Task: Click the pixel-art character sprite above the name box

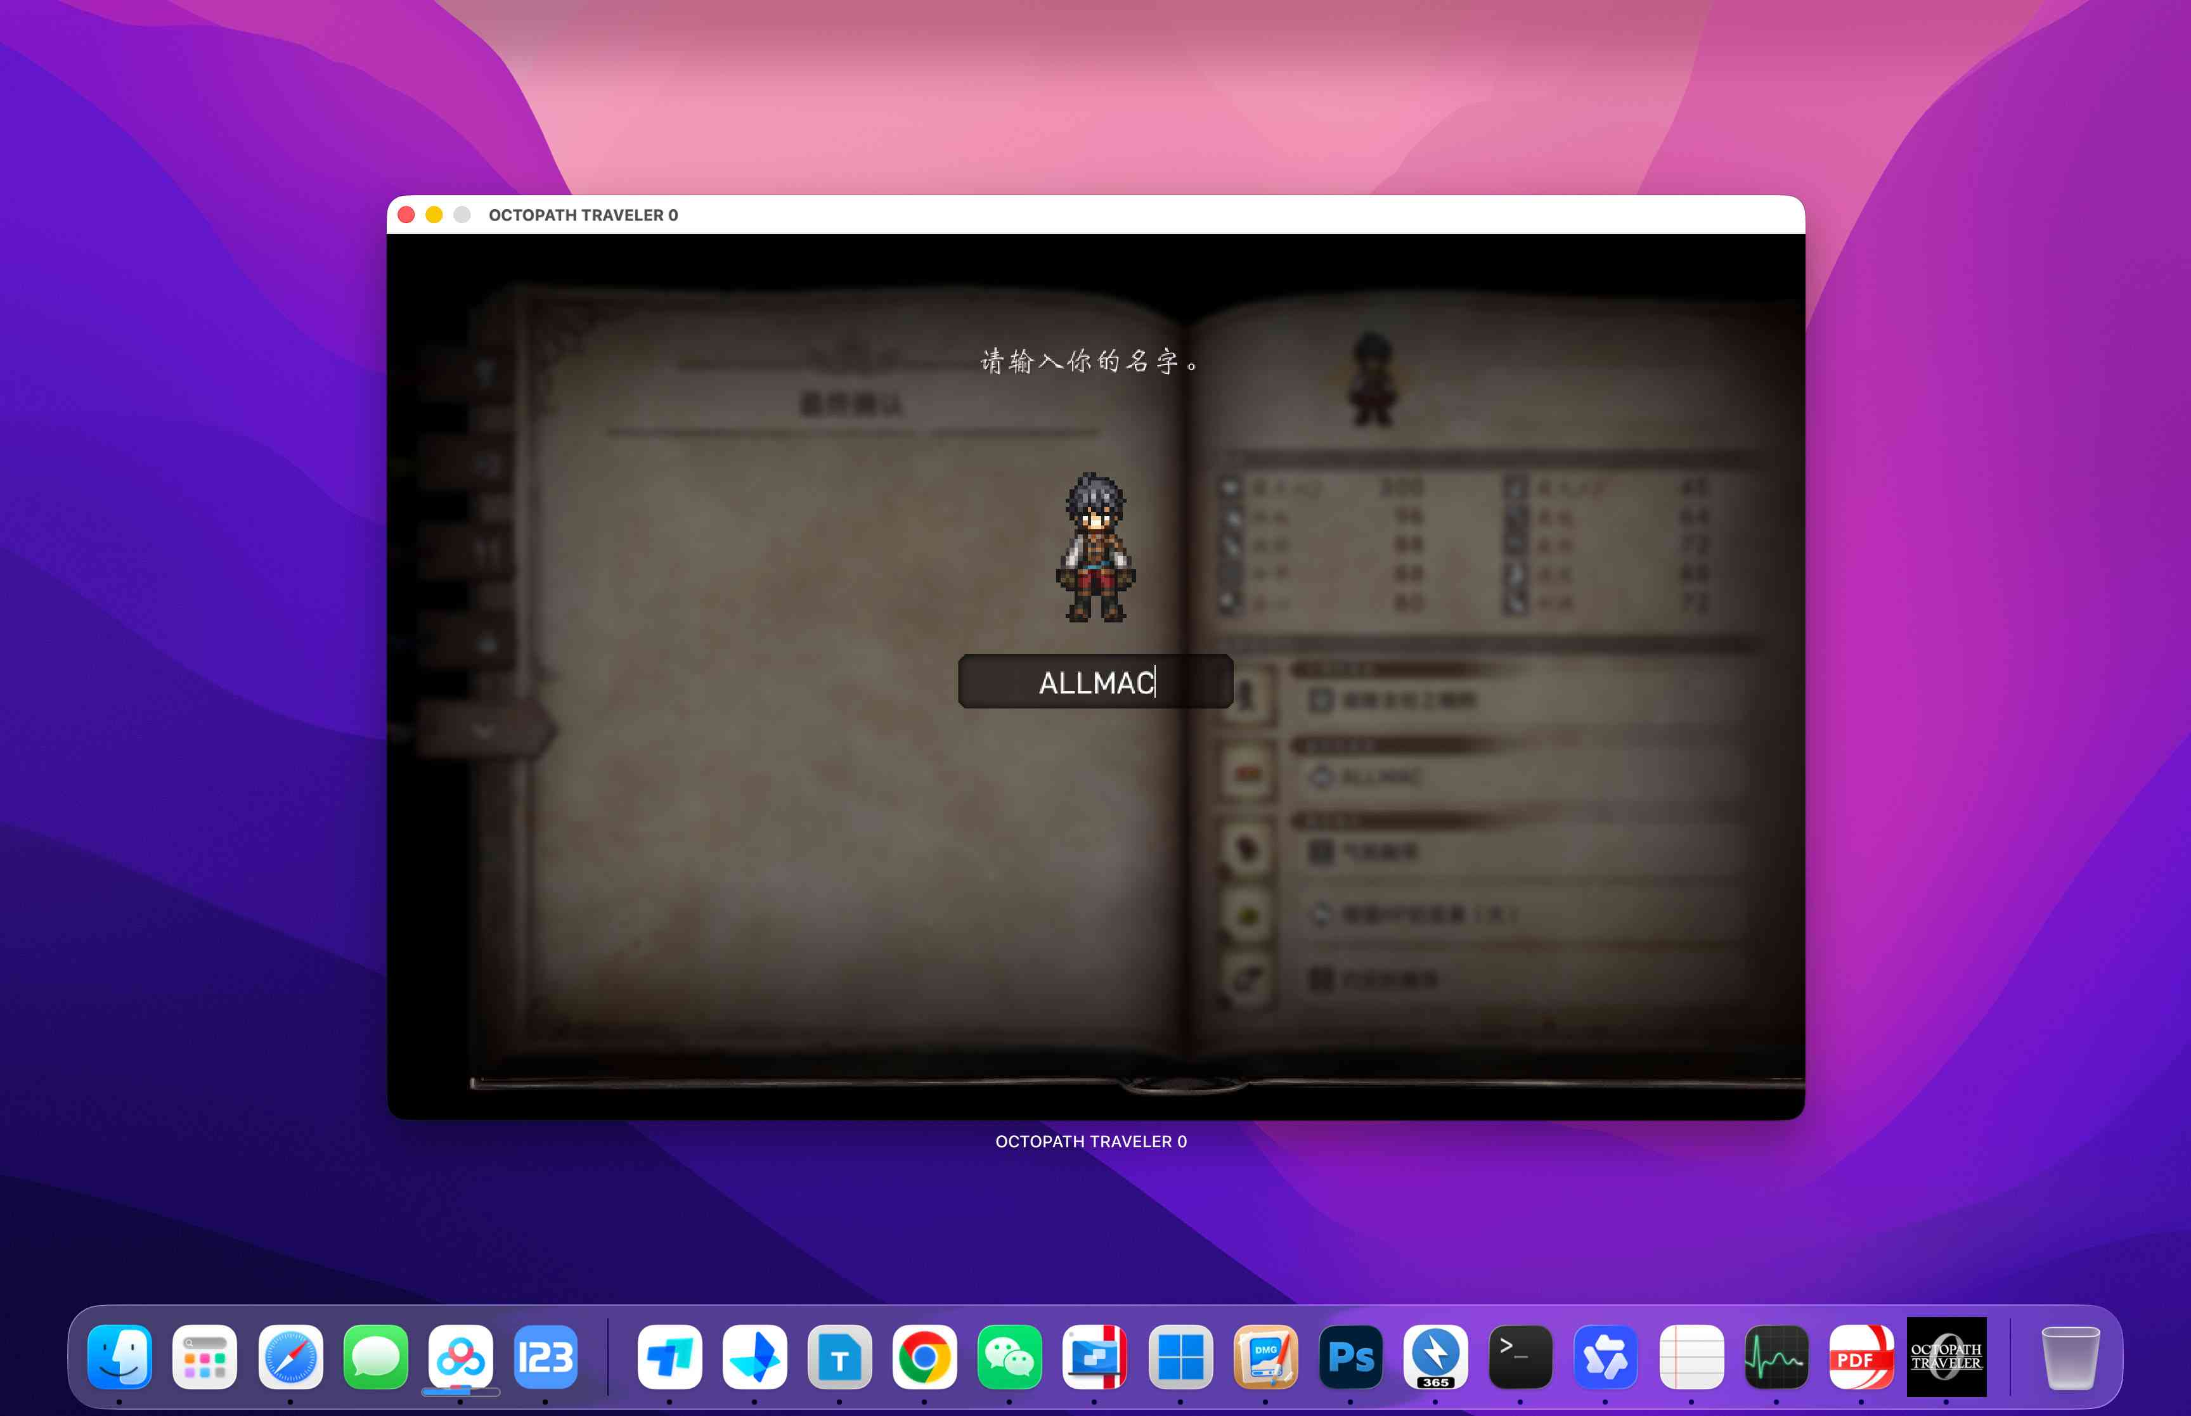Action: point(1095,548)
